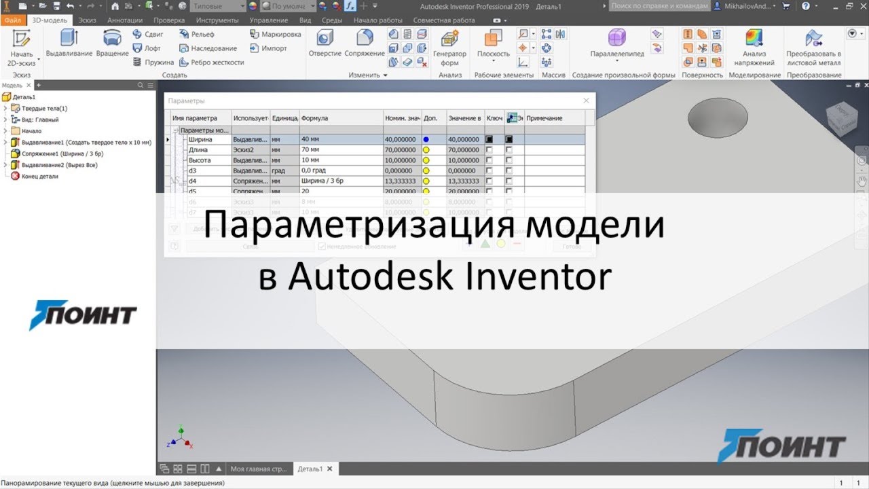The height and width of the screenshot is (489, 869).
Task: Switch to the Аннотации ribbon tab
Action: point(125,20)
